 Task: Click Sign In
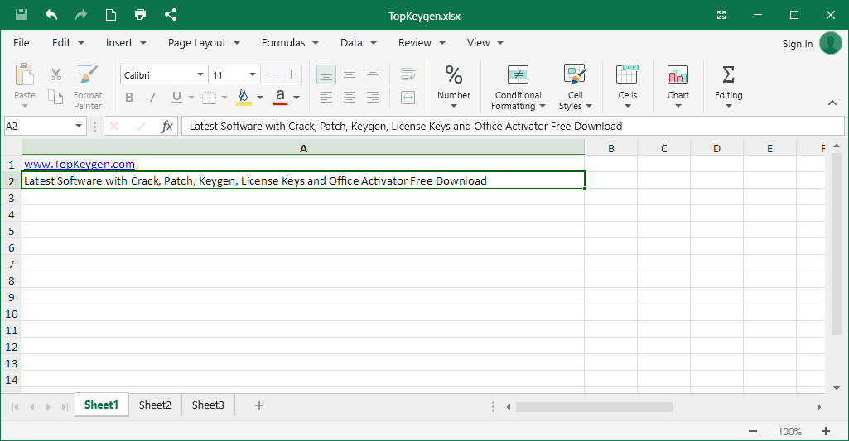797,44
